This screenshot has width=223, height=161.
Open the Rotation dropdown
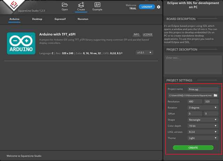pyautogui.click(x=203, y=108)
